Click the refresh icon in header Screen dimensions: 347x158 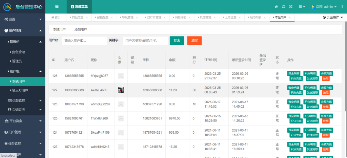283,7
